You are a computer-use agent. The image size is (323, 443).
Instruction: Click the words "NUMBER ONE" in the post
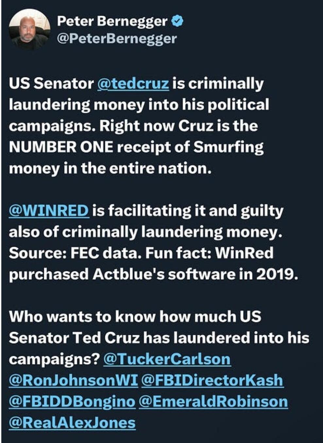coord(61,147)
